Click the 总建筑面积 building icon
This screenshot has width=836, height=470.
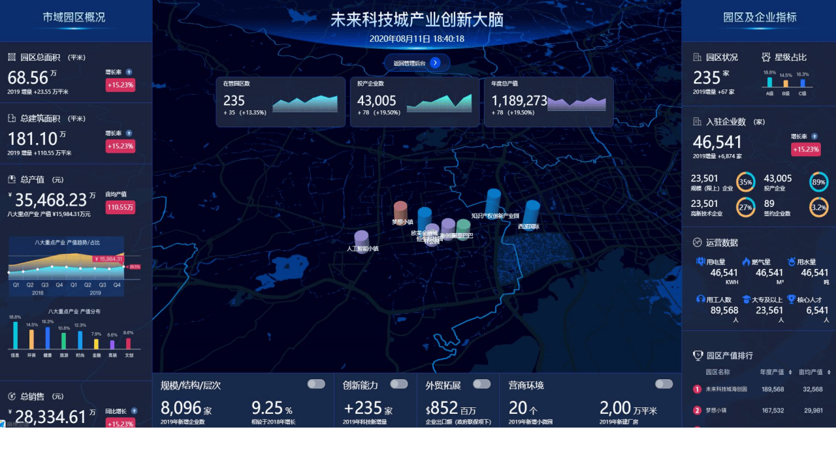12,118
